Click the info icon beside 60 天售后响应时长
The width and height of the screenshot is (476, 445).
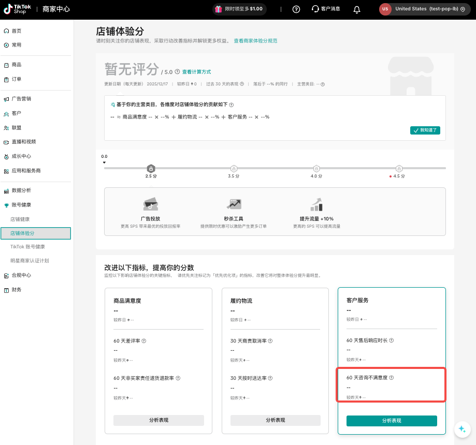(392, 340)
